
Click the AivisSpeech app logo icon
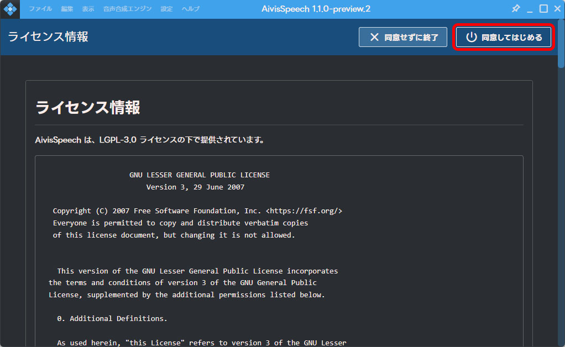[10, 9]
